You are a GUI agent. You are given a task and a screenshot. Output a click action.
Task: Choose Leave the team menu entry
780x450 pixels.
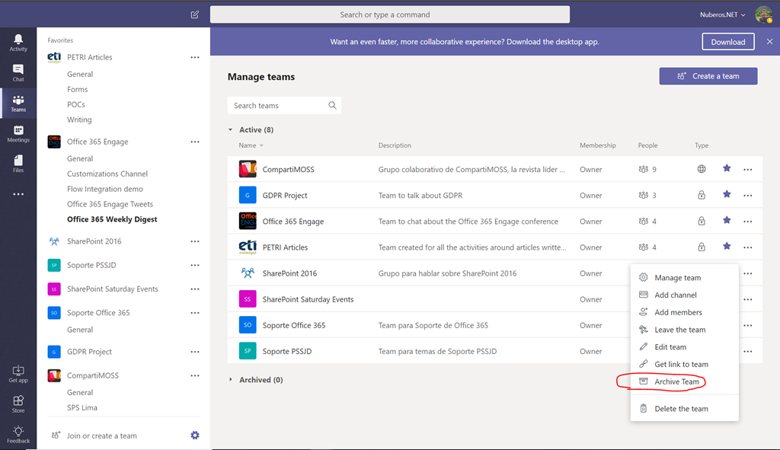pyautogui.click(x=684, y=330)
